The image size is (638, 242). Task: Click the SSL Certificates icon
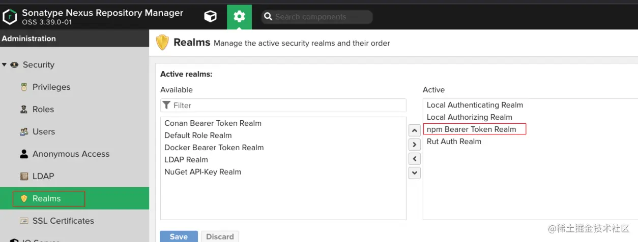24,221
